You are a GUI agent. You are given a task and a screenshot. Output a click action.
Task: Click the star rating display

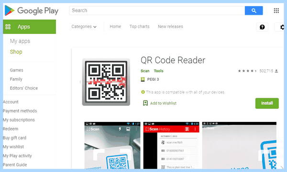(x=248, y=71)
